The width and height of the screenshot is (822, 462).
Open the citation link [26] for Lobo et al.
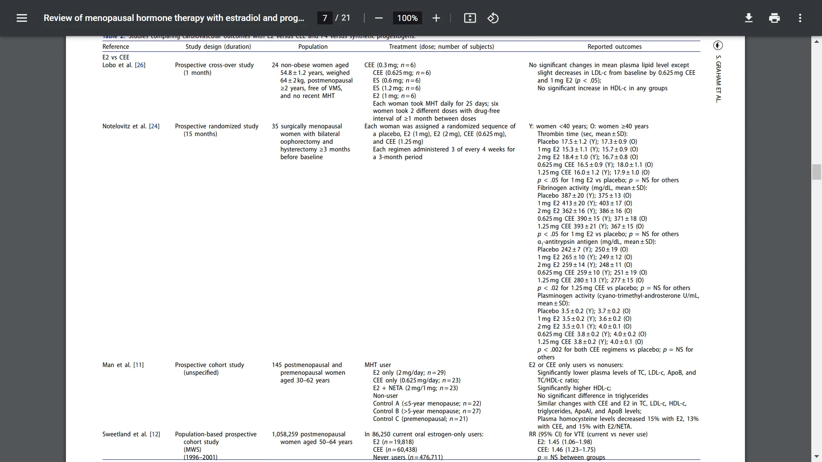pyautogui.click(x=140, y=65)
